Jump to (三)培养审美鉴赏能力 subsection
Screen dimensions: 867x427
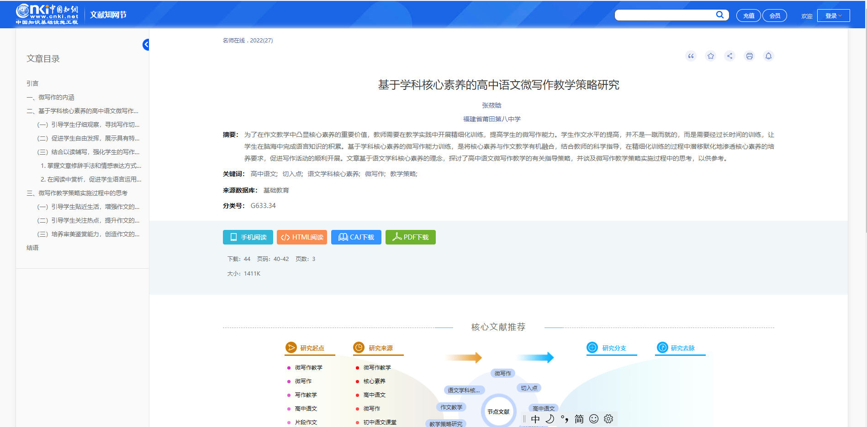(88, 234)
